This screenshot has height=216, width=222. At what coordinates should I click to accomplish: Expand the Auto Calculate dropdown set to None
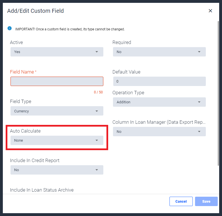[57, 140]
